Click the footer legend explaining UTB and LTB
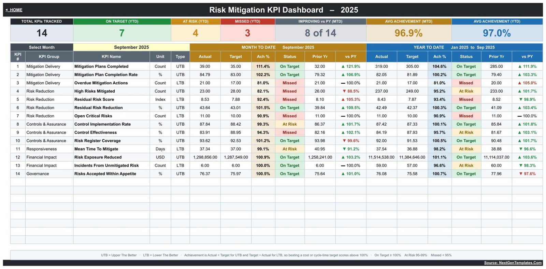546x269 pixels. coord(276,255)
